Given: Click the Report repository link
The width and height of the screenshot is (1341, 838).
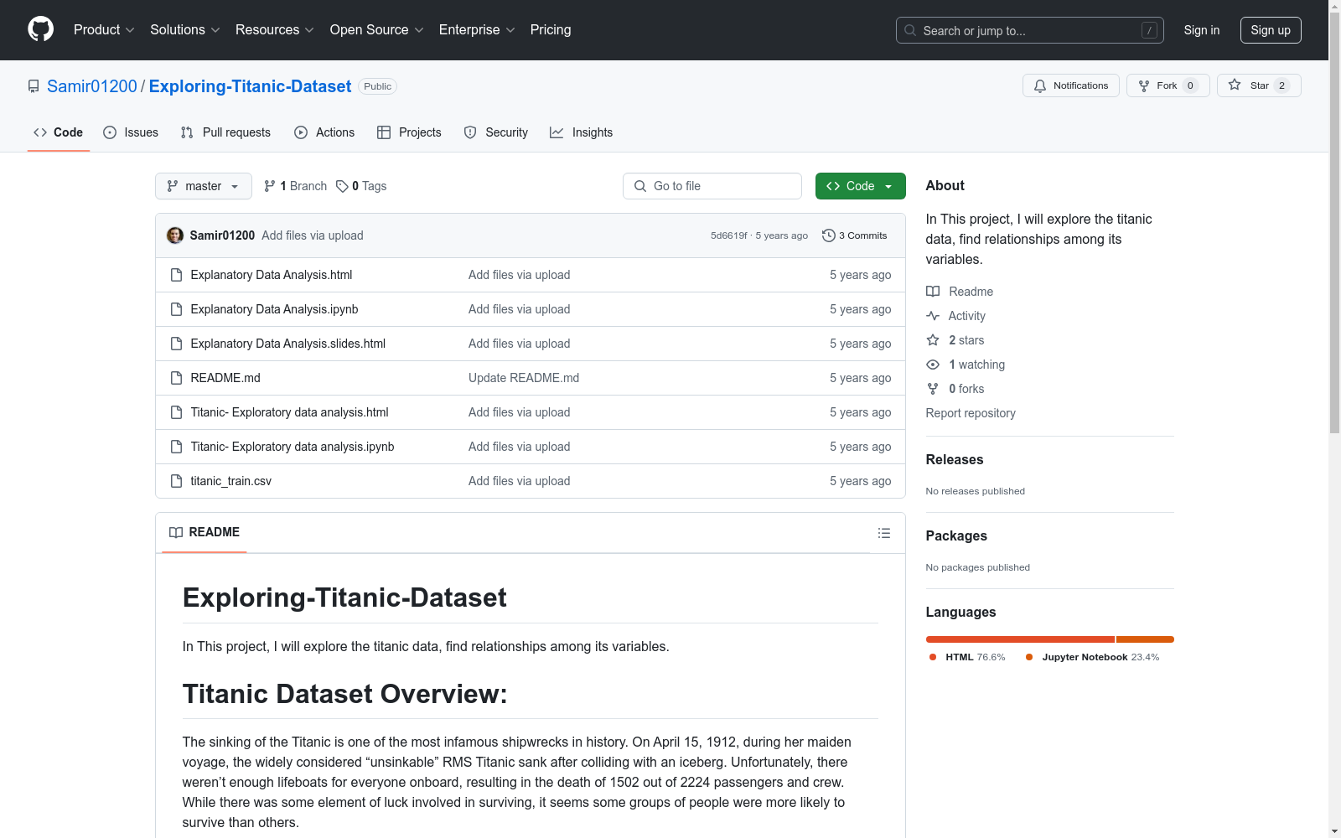Looking at the screenshot, I should pos(971,413).
